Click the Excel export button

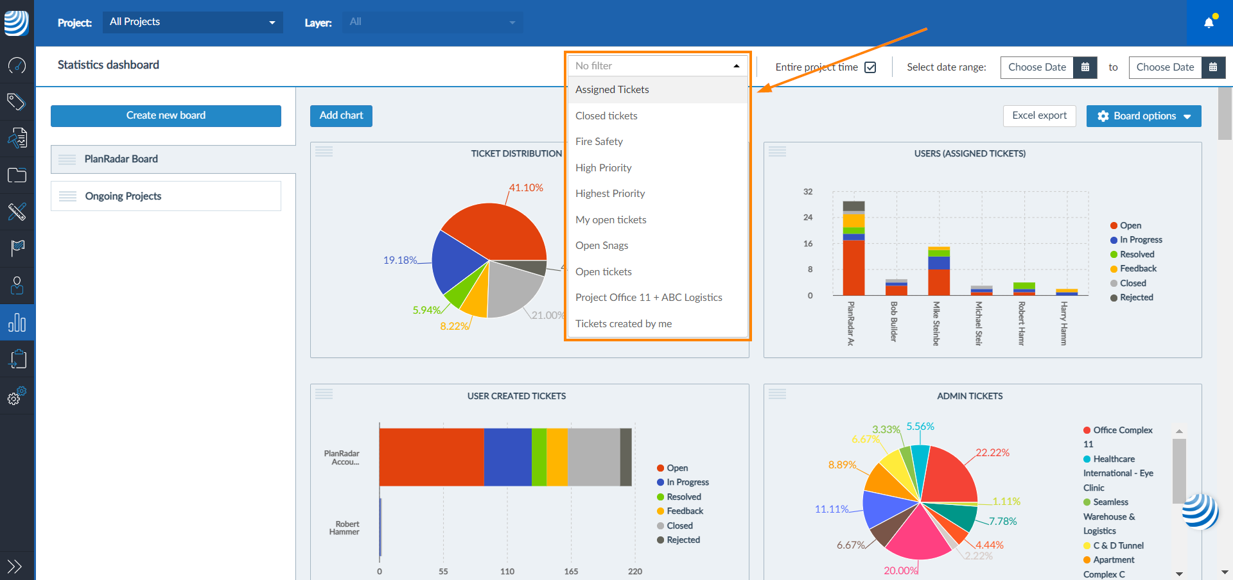(x=1039, y=115)
